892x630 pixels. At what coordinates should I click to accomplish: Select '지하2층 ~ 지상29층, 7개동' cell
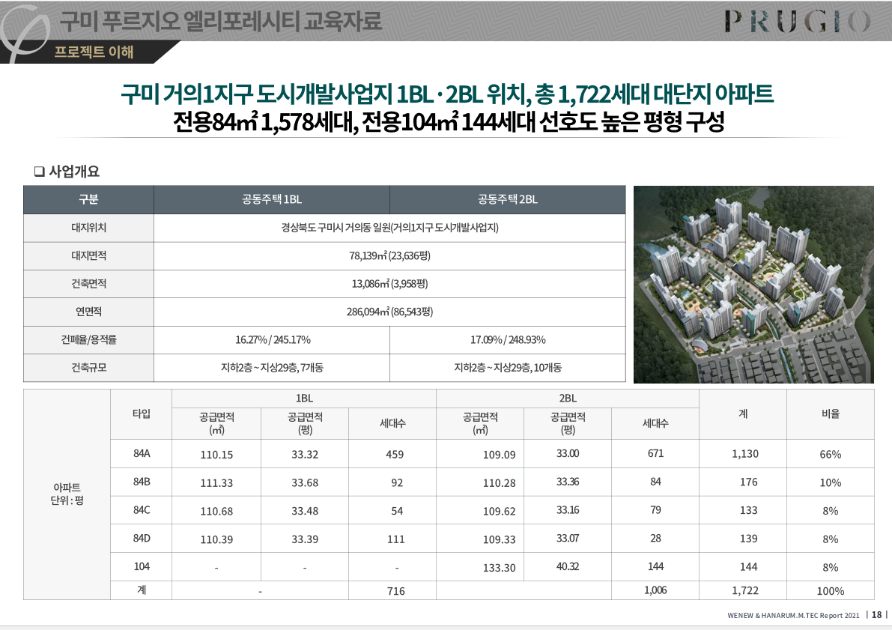(x=272, y=368)
